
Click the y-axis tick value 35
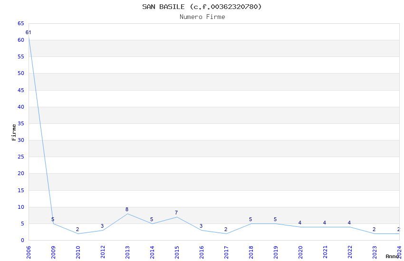point(21,123)
